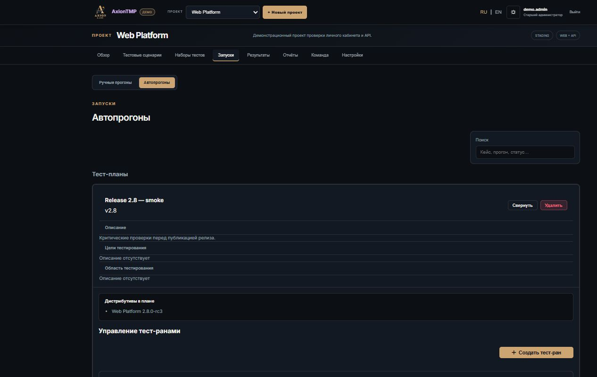This screenshot has height=377, width=597.
Task: Open the Отчёты tab
Action: click(x=290, y=55)
